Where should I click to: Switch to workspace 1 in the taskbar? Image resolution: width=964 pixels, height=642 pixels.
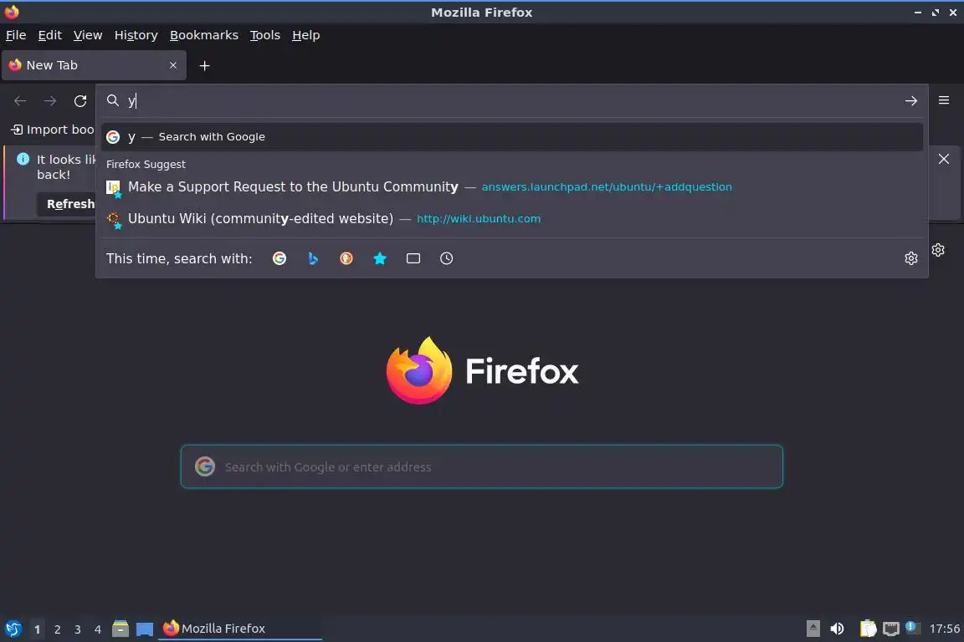coord(37,629)
